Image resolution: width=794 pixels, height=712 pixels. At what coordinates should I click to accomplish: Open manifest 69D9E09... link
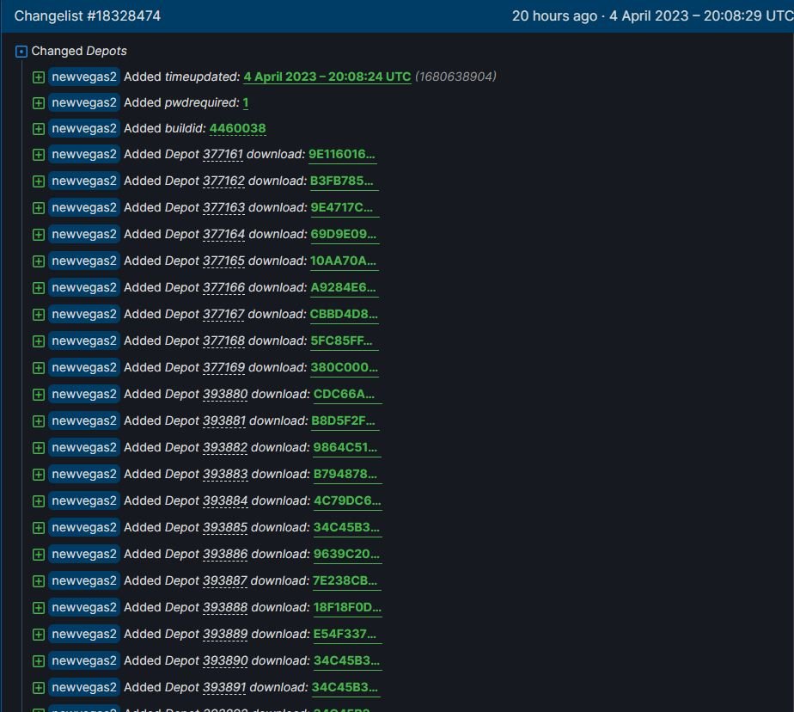click(344, 235)
